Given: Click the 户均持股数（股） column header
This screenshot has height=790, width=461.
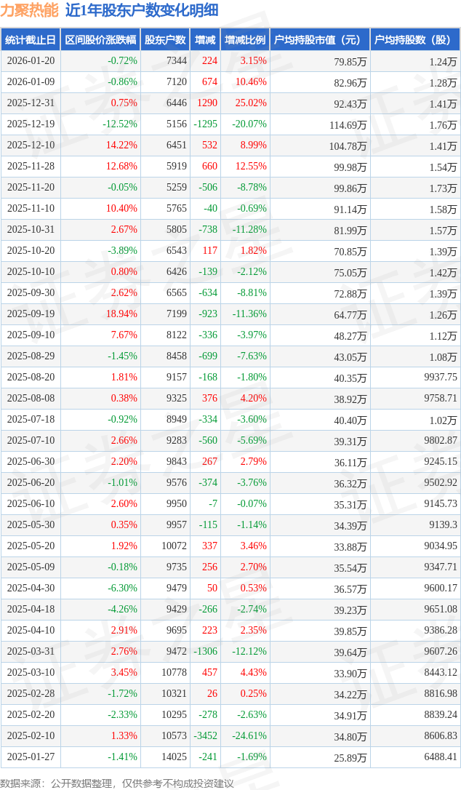Looking at the screenshot, I should [x=414, y=40].
